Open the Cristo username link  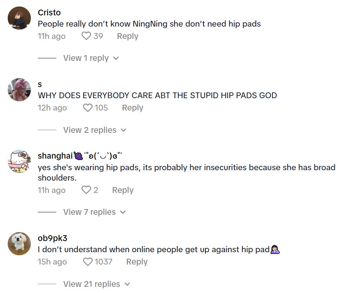point(49,13)
